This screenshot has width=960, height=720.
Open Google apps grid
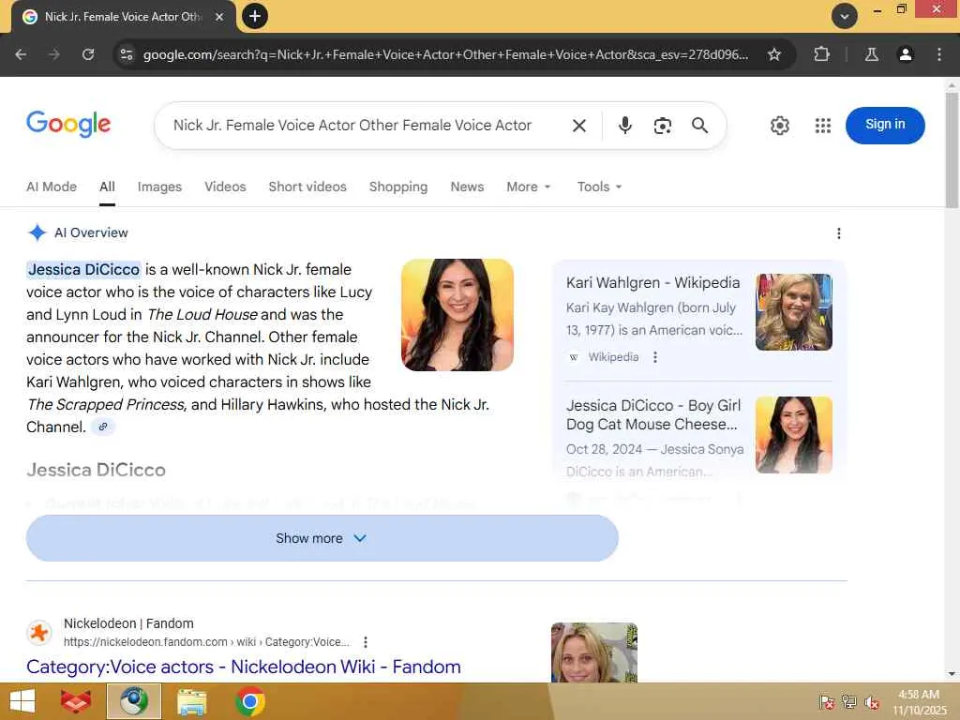[823, 126]
